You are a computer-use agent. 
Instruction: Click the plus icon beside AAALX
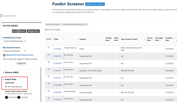[x=55, y=78]
